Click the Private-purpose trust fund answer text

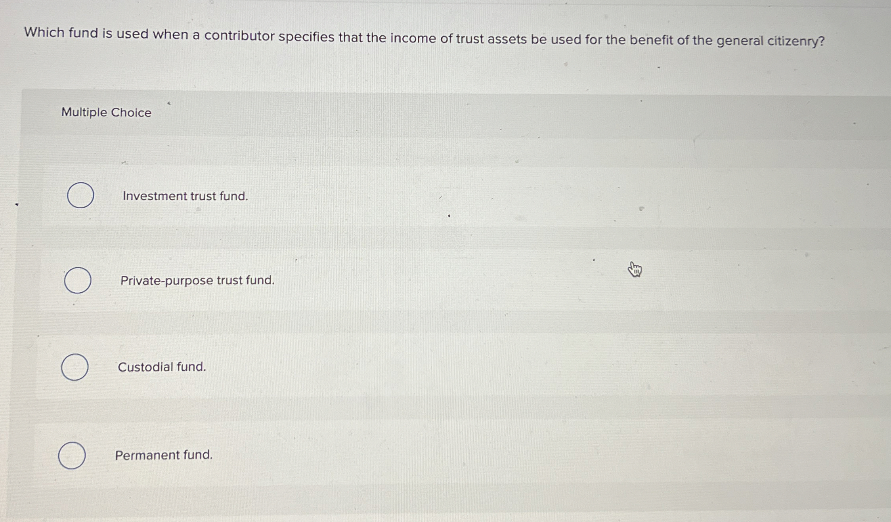pyautogui.click(x=197, y=280)
